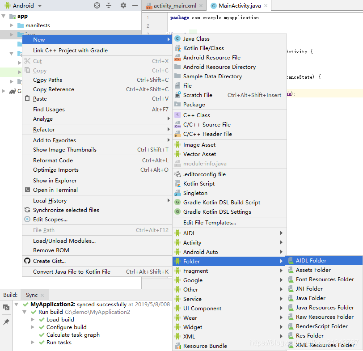The width and height of the screenshot is (363, 351).
Task: Expand Configure build node
Action: tap(32, 327)
